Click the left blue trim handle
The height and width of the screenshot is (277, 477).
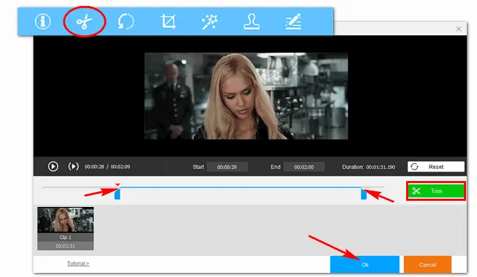tap(117, 194)
